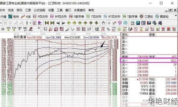The image size is (178, 107).
Task: Open dropdown arrow beside the 权 icon
Action: coord(30,23)
